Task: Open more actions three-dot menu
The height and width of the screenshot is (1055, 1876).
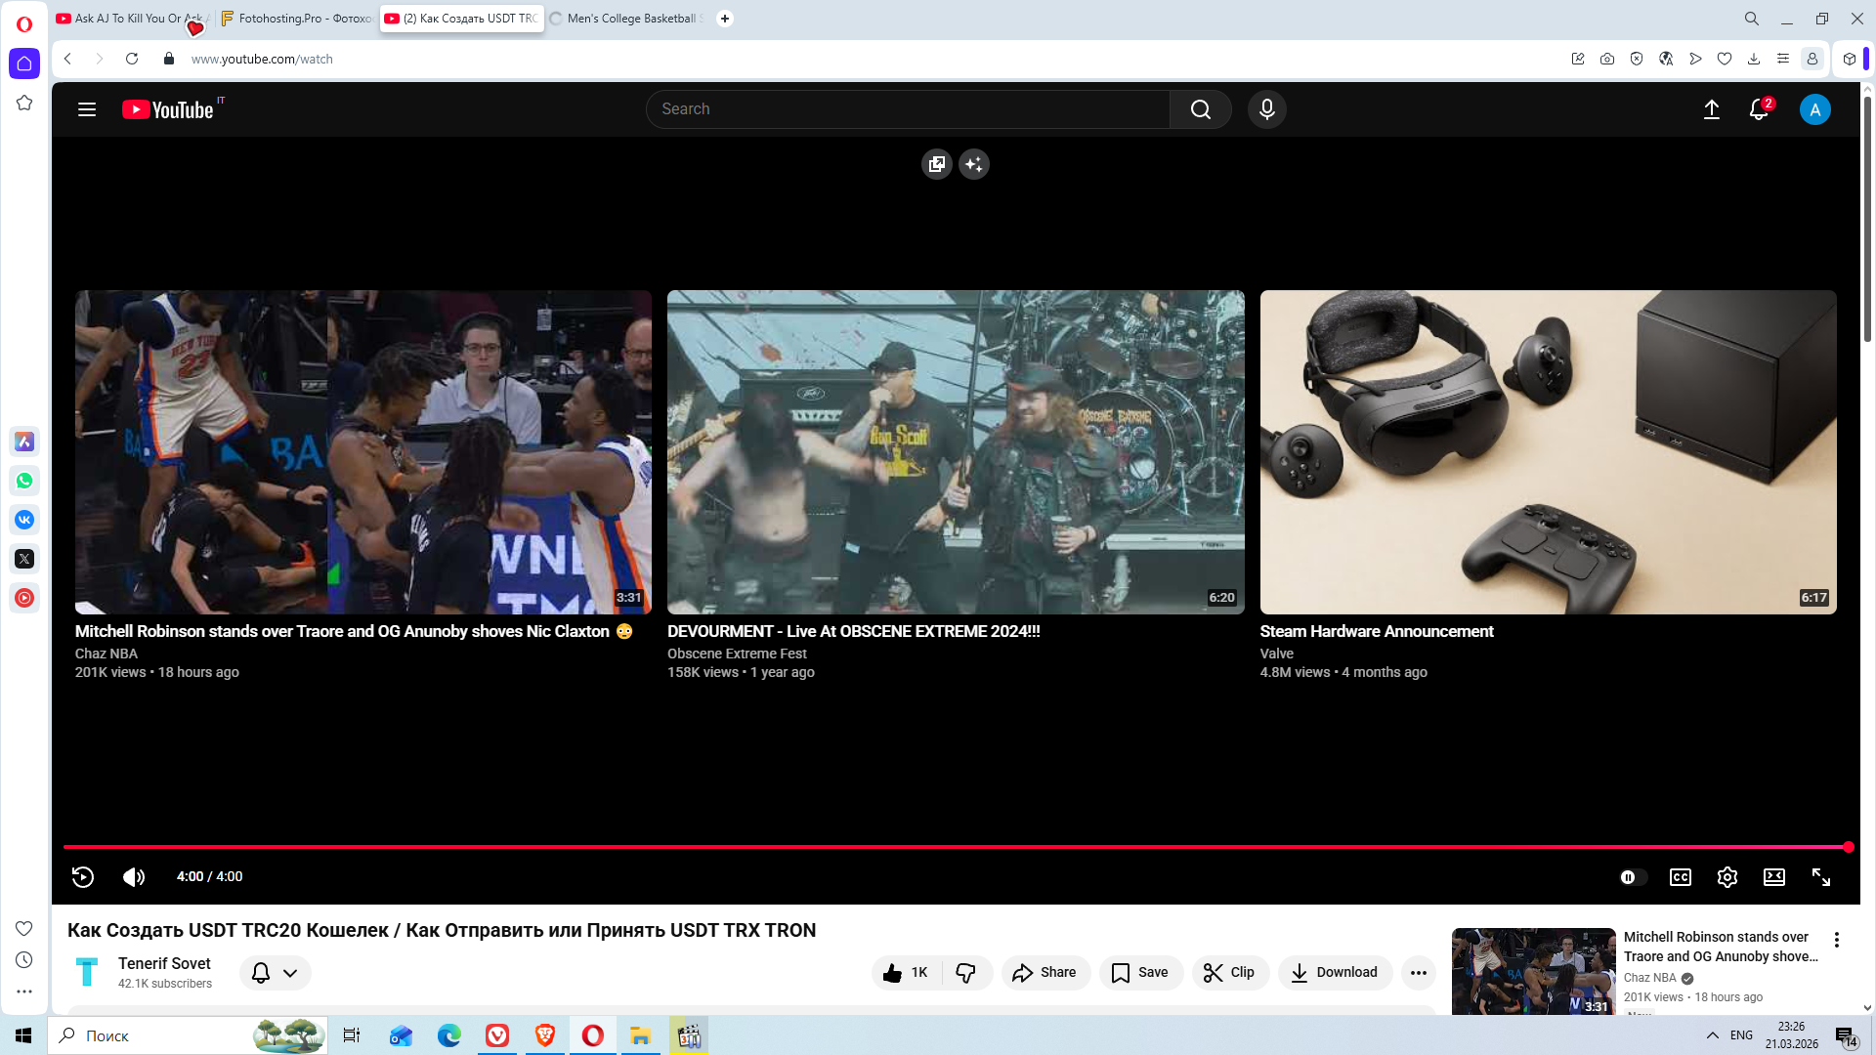Action: [x=1419, y=973]
